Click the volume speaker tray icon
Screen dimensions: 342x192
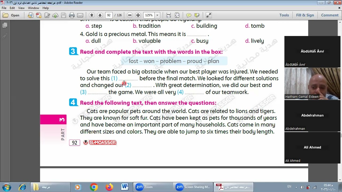coord(302,187)
